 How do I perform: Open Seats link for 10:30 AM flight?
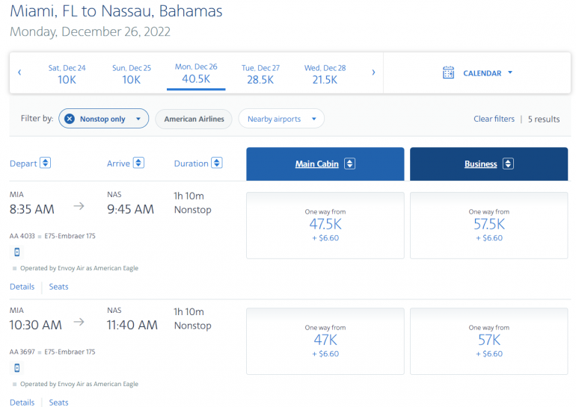point(58,403)
